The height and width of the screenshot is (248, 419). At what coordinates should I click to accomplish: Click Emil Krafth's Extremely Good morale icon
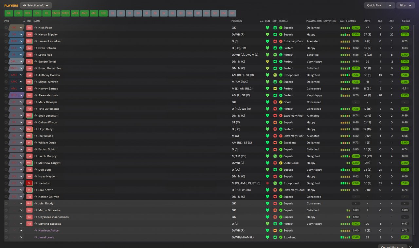pyautogui.click(x=281, y=190)
